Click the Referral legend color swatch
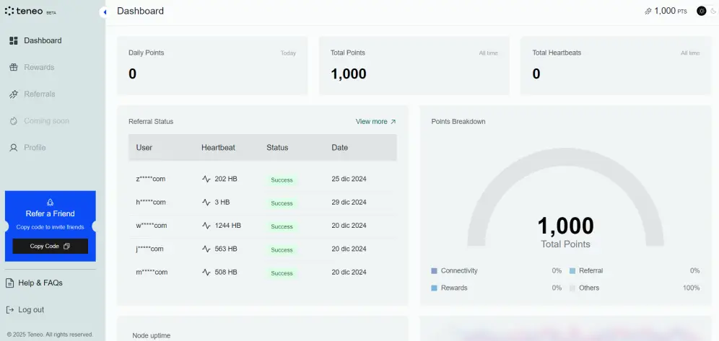This screenshot has height=341, width=719. [x=572, y=271]
